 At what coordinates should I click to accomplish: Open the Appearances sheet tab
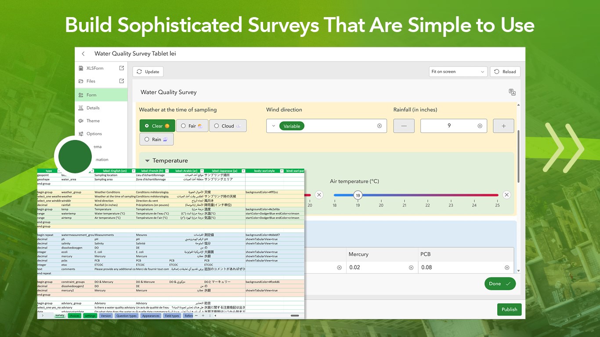tap(151, 315)
